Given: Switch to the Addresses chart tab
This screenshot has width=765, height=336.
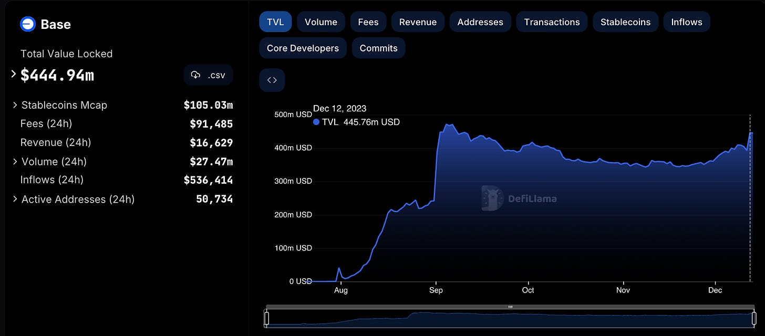Looking at the screenshot, I should click(x=480, y=22).
